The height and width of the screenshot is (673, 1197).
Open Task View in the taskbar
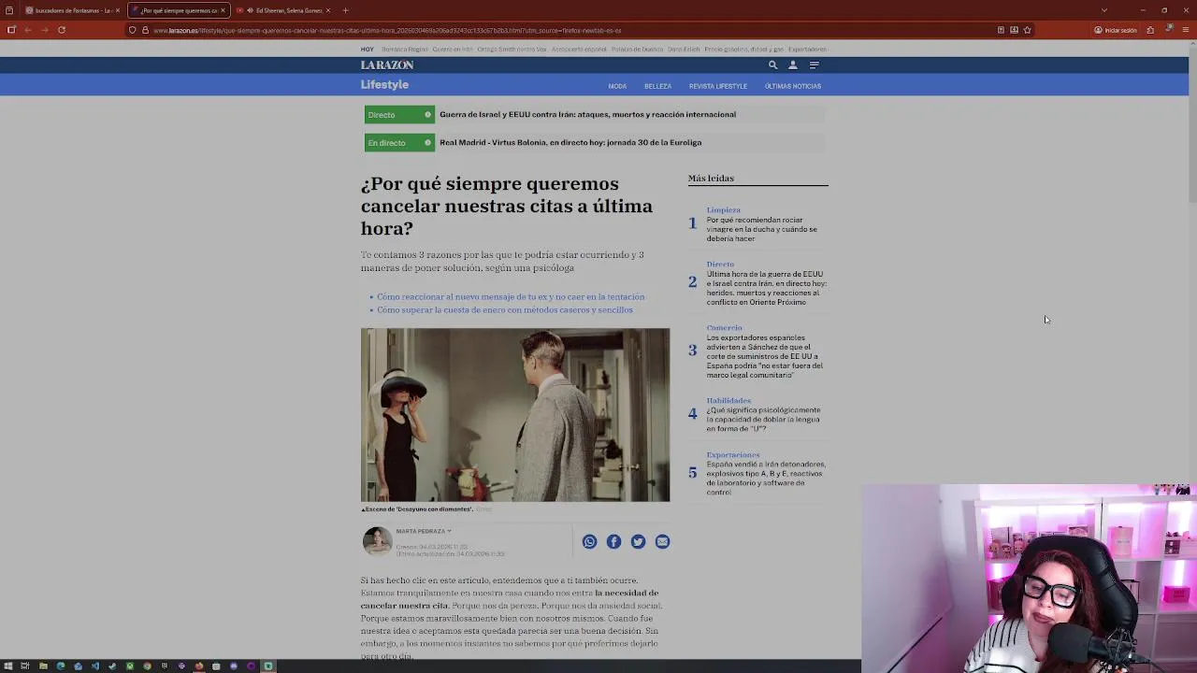(25, 666)
